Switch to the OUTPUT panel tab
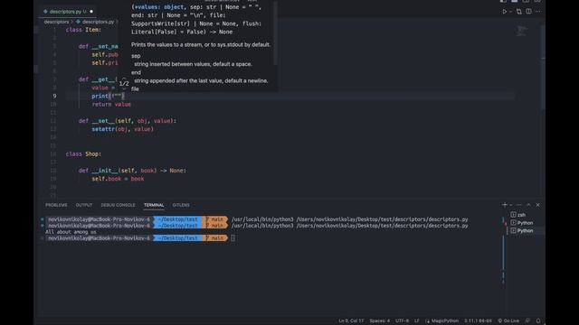 point(84,205)
